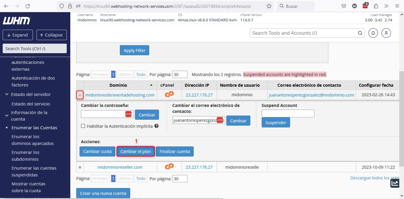The width and height of the screenshot is (404, 199).
Task: Open the user account profile icon
Action: 386,33
